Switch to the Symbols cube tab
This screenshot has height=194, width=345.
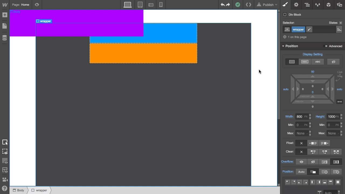329,5
